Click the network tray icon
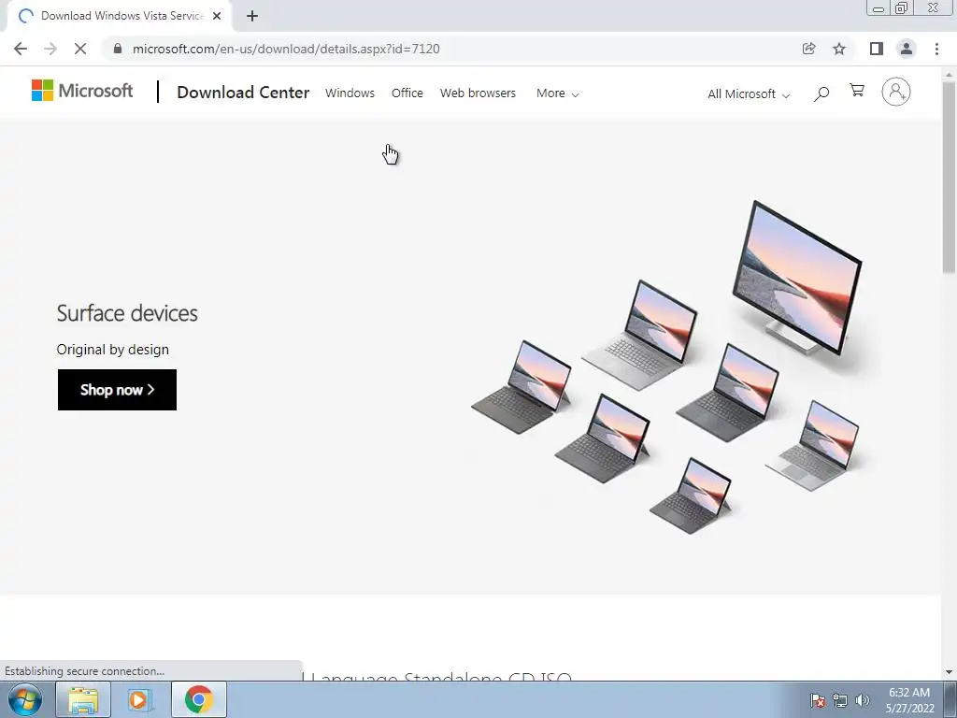The image size is (957, 718). point(840,700)
